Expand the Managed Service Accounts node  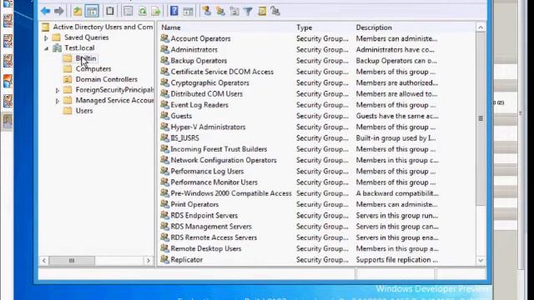58,101
